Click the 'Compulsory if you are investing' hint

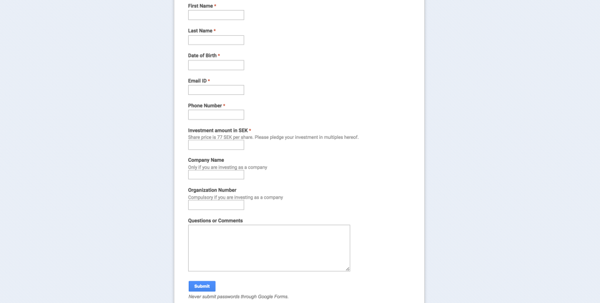tap(236, 198)
